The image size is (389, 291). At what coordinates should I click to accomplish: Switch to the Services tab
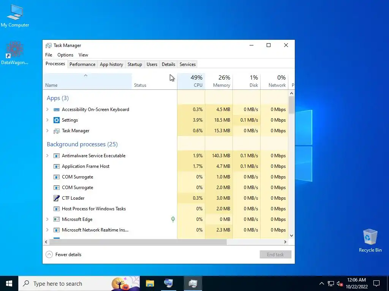(x=188, y=64)
